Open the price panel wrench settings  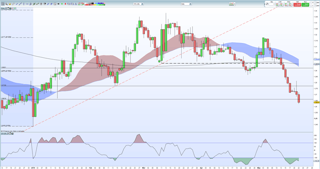6,8
